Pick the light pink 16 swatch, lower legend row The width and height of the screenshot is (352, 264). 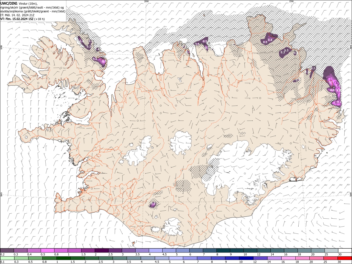click(x=288, y=258)
